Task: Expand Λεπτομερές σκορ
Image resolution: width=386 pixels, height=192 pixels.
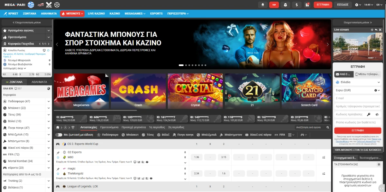Action: click(x=14, y=68)
